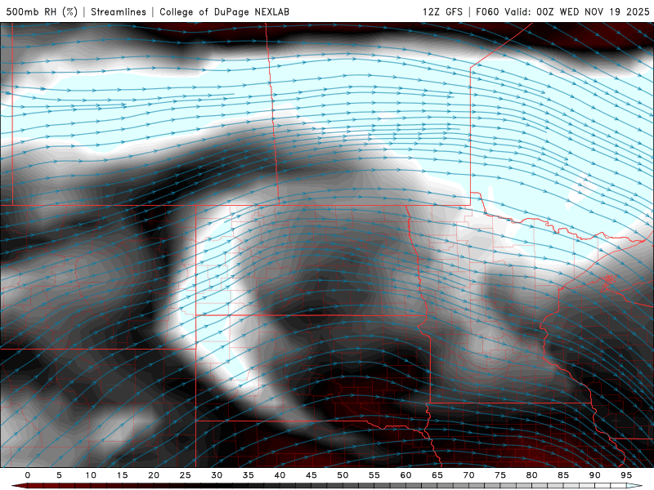Click the "50" color scale label
Screen dimensions: 654x490
(343, 475)
